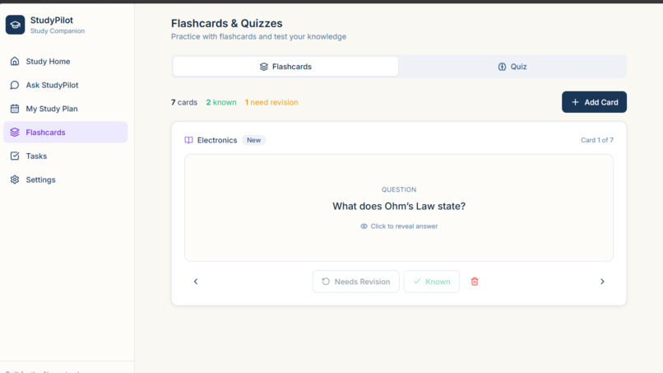Switch to the Quiz tab
The height and width of the screenshot is (373, 663).
click(x=512, y=67)
